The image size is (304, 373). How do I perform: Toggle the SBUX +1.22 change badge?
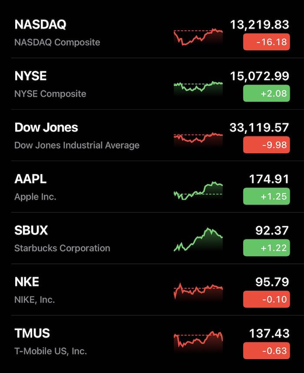[x=266, y=248]
